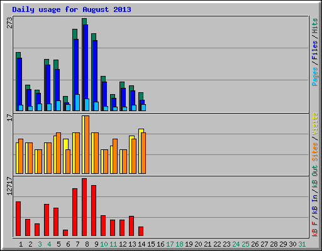Click the cyan pages bar for day 7
Viewport: 322px width, 251px height.
[77, 103]
